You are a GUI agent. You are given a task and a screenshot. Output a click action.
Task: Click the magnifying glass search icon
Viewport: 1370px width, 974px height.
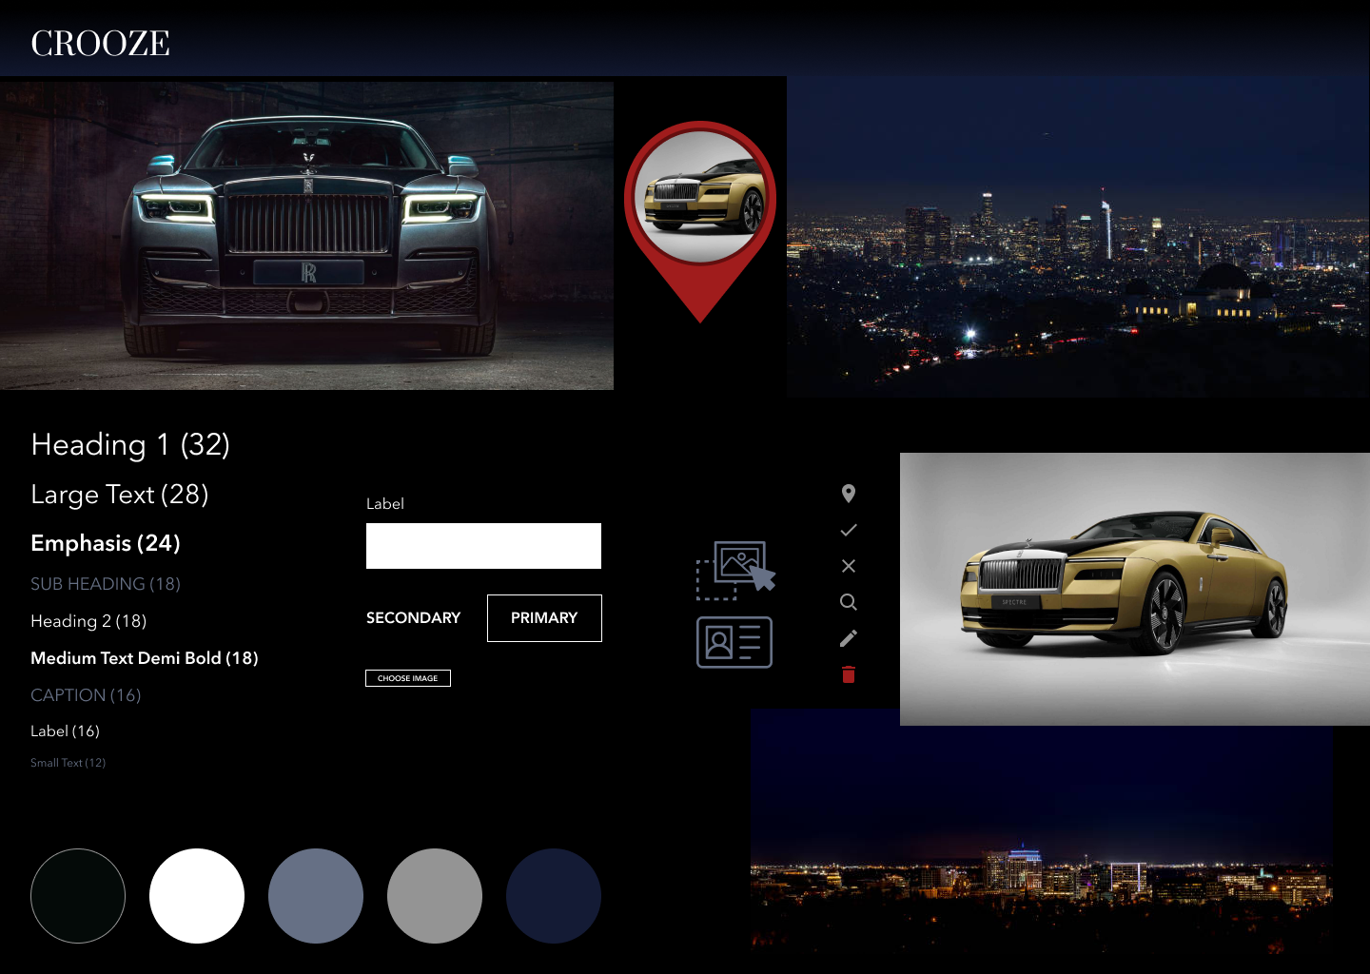[849, 602]
